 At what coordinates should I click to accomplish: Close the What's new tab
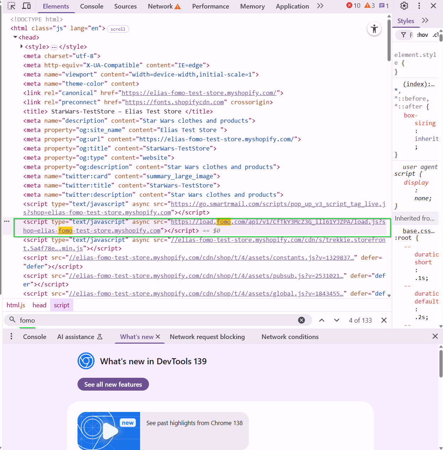(x=158, y=337)
